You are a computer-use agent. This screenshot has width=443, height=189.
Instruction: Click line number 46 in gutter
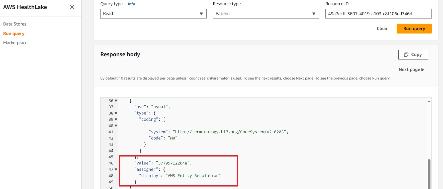click(111, 163)
